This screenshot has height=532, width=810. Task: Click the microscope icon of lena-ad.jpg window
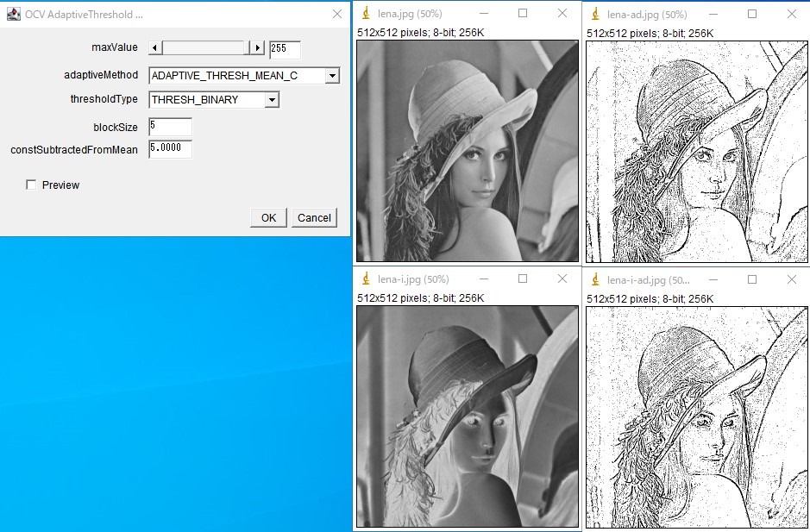coord(595,14)
